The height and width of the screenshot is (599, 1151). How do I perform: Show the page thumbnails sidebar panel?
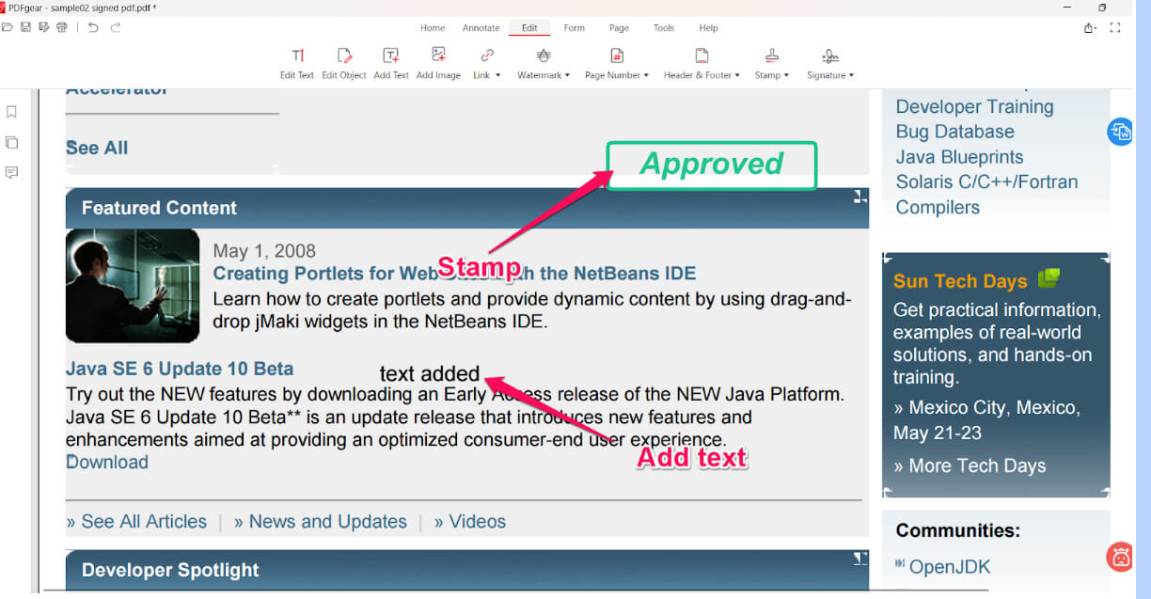click(x=11, y=143)
